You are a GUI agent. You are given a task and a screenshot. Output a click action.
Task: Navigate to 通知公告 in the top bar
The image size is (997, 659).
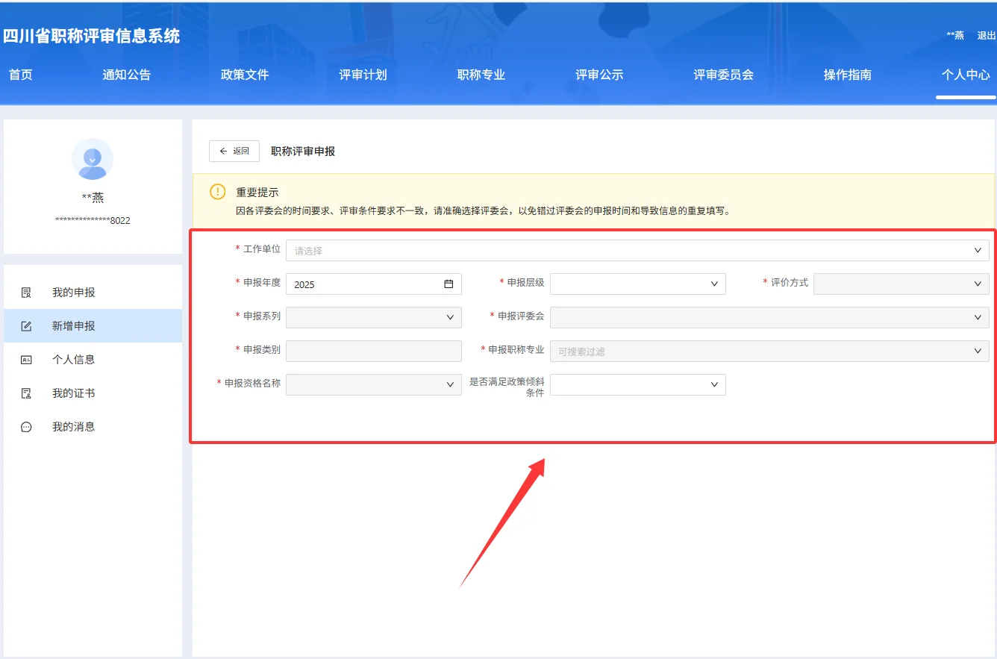click(x=125, y=75)
